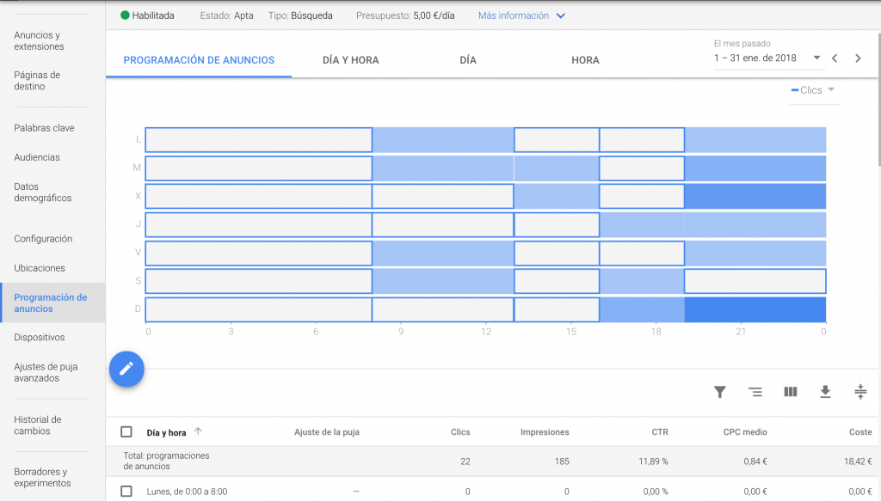
Task: Open Datos demográficos in sidebar
Action: point(43,192)
